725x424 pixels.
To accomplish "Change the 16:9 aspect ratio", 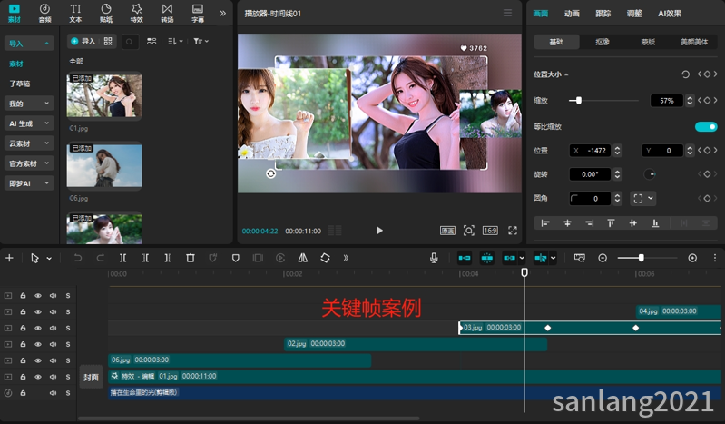I will pos(490,231).
